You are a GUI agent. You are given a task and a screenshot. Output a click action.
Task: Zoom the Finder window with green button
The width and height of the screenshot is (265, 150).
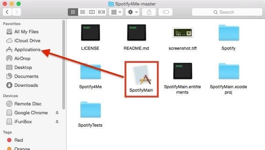click(19, 4)
